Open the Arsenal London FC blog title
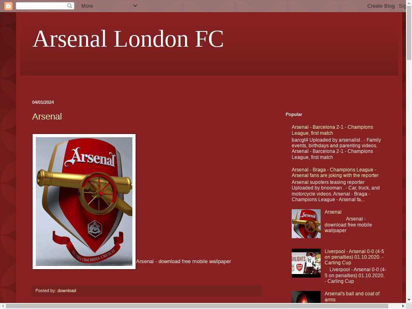 coord(128,39)
